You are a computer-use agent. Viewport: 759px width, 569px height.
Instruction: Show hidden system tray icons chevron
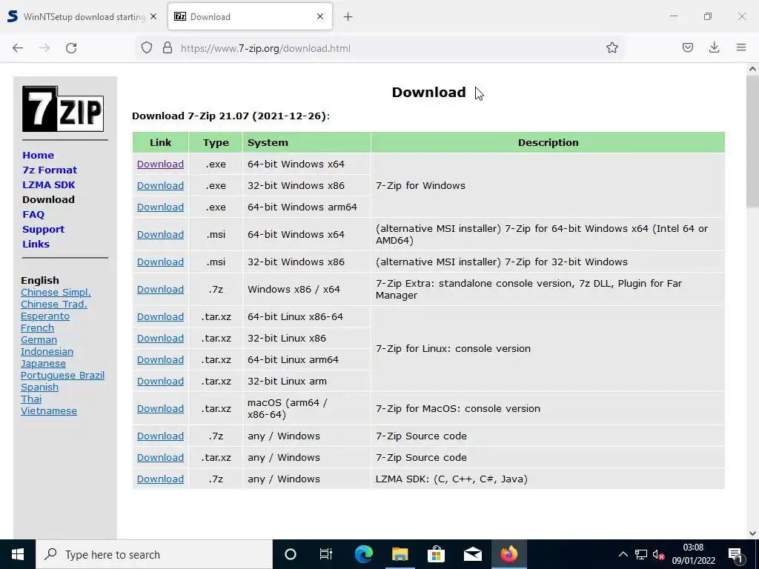click(623, 554)
